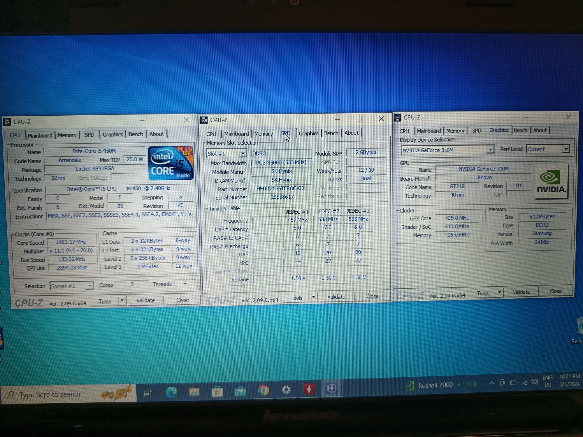Open File Explorer from the taskbar
Image resolution: width=583 pixels, height=437 pixels.
tap(194, 392)
